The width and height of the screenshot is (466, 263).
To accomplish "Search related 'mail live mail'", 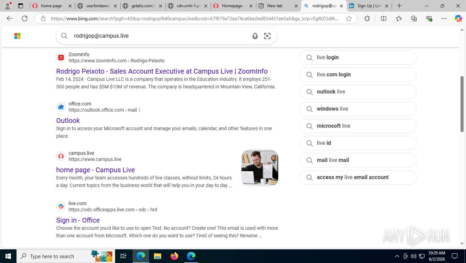I will point(358,160).
